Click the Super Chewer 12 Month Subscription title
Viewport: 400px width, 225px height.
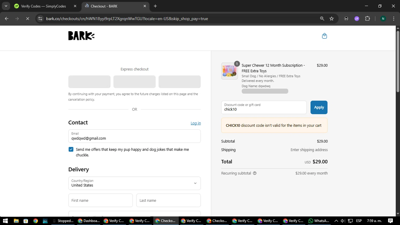point(273,68)
